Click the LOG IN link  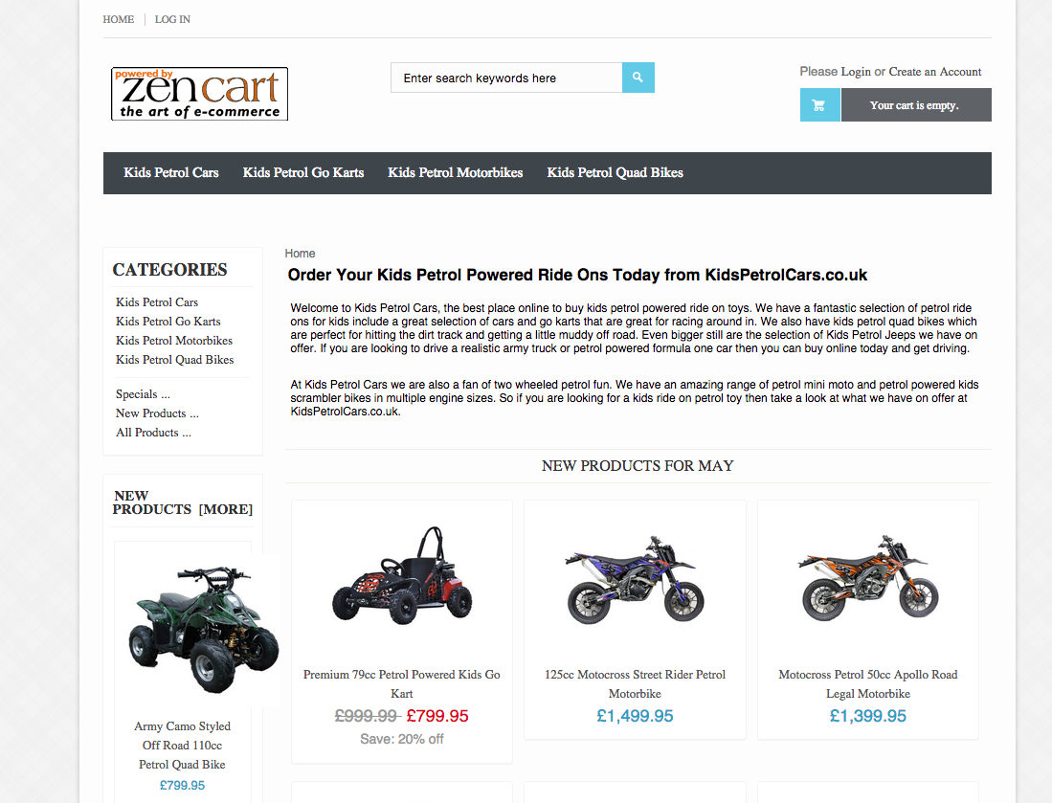coord(172,19)
